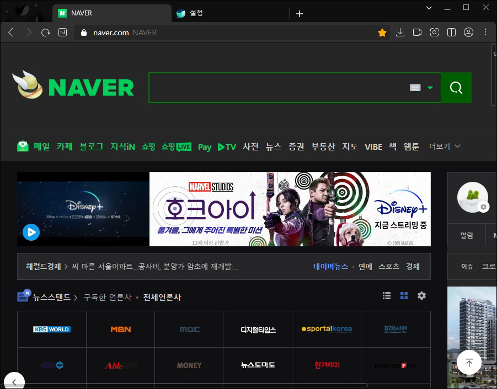Image resolution: width=497 pixels, height=389 pixels.
Task: Open the 블로그 menu item
Action: (x=91, y=147)
